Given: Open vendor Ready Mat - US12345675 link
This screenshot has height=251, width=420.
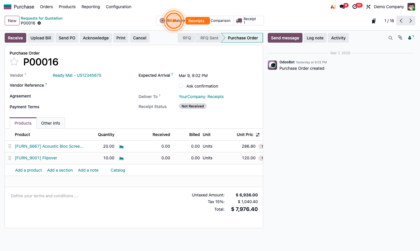Looking at the screenshot, I should tap(77, 75).
